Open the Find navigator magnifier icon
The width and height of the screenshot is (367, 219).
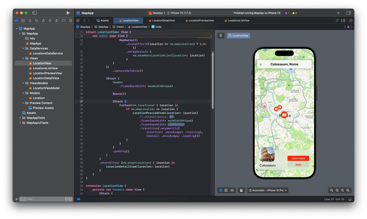(37, 21)
